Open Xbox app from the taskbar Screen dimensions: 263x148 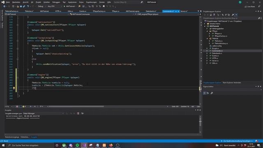pos(64,145)
